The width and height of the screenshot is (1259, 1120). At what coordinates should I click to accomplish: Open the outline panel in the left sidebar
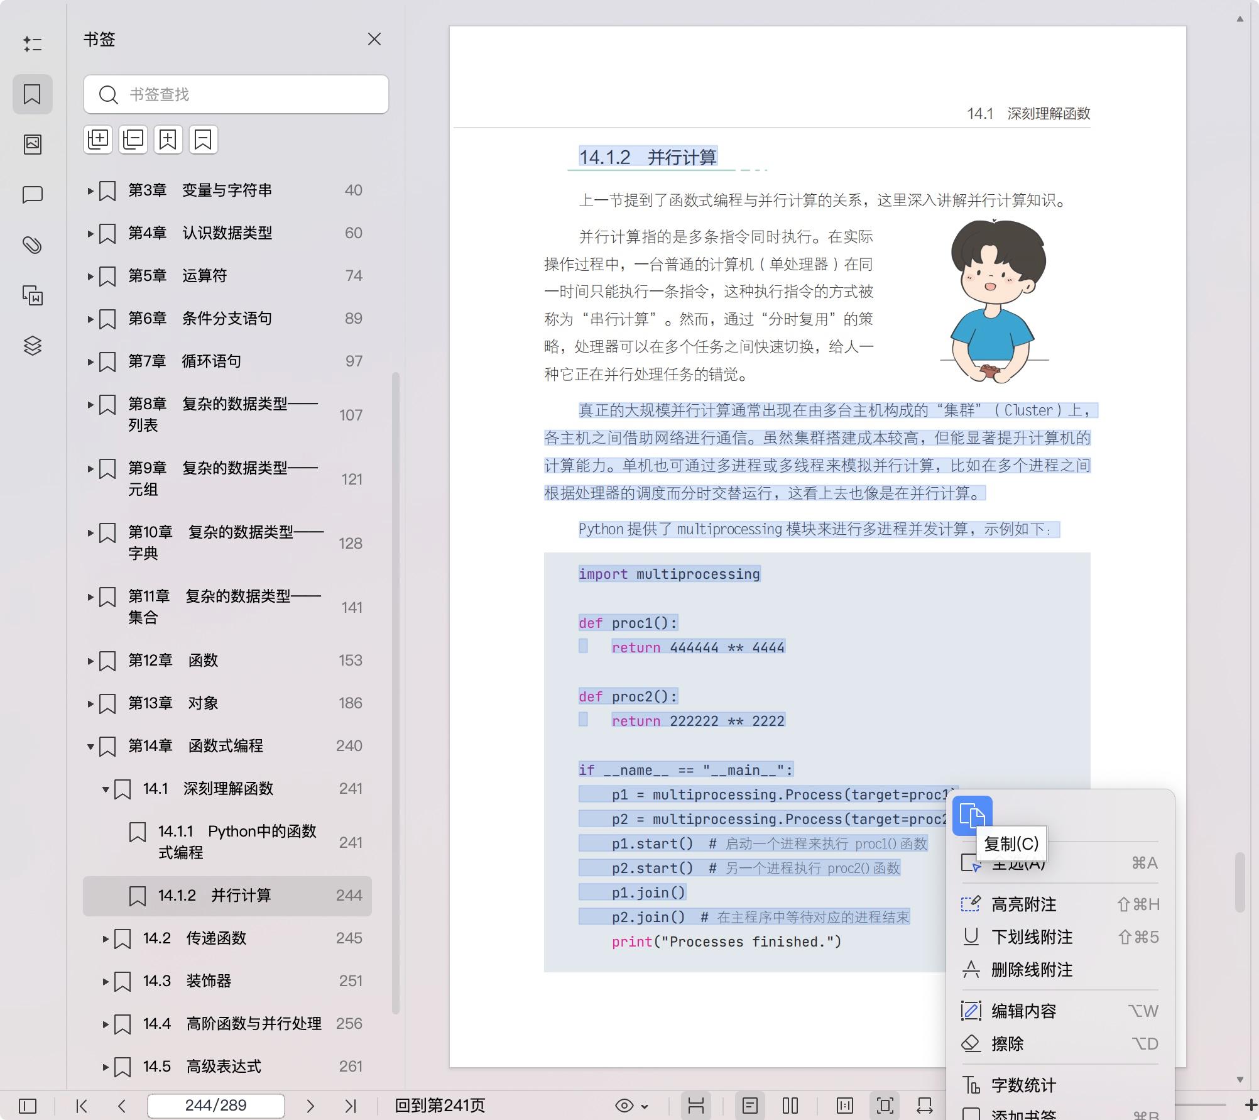click(x=33, y=44)
